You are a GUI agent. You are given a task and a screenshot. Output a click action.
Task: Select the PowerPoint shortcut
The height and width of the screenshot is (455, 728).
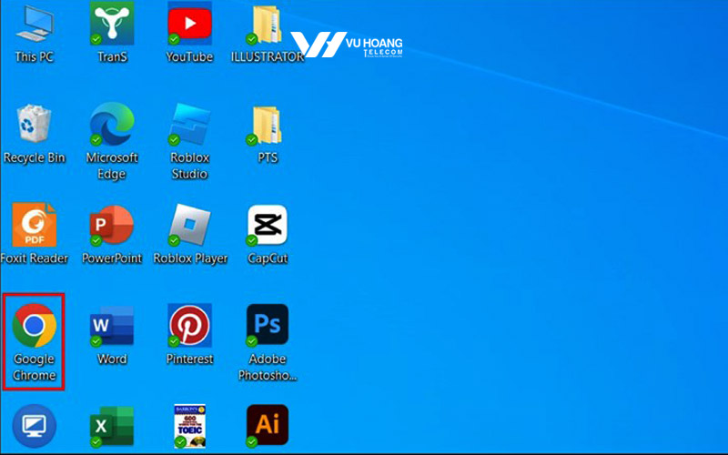tap(112, 225)
